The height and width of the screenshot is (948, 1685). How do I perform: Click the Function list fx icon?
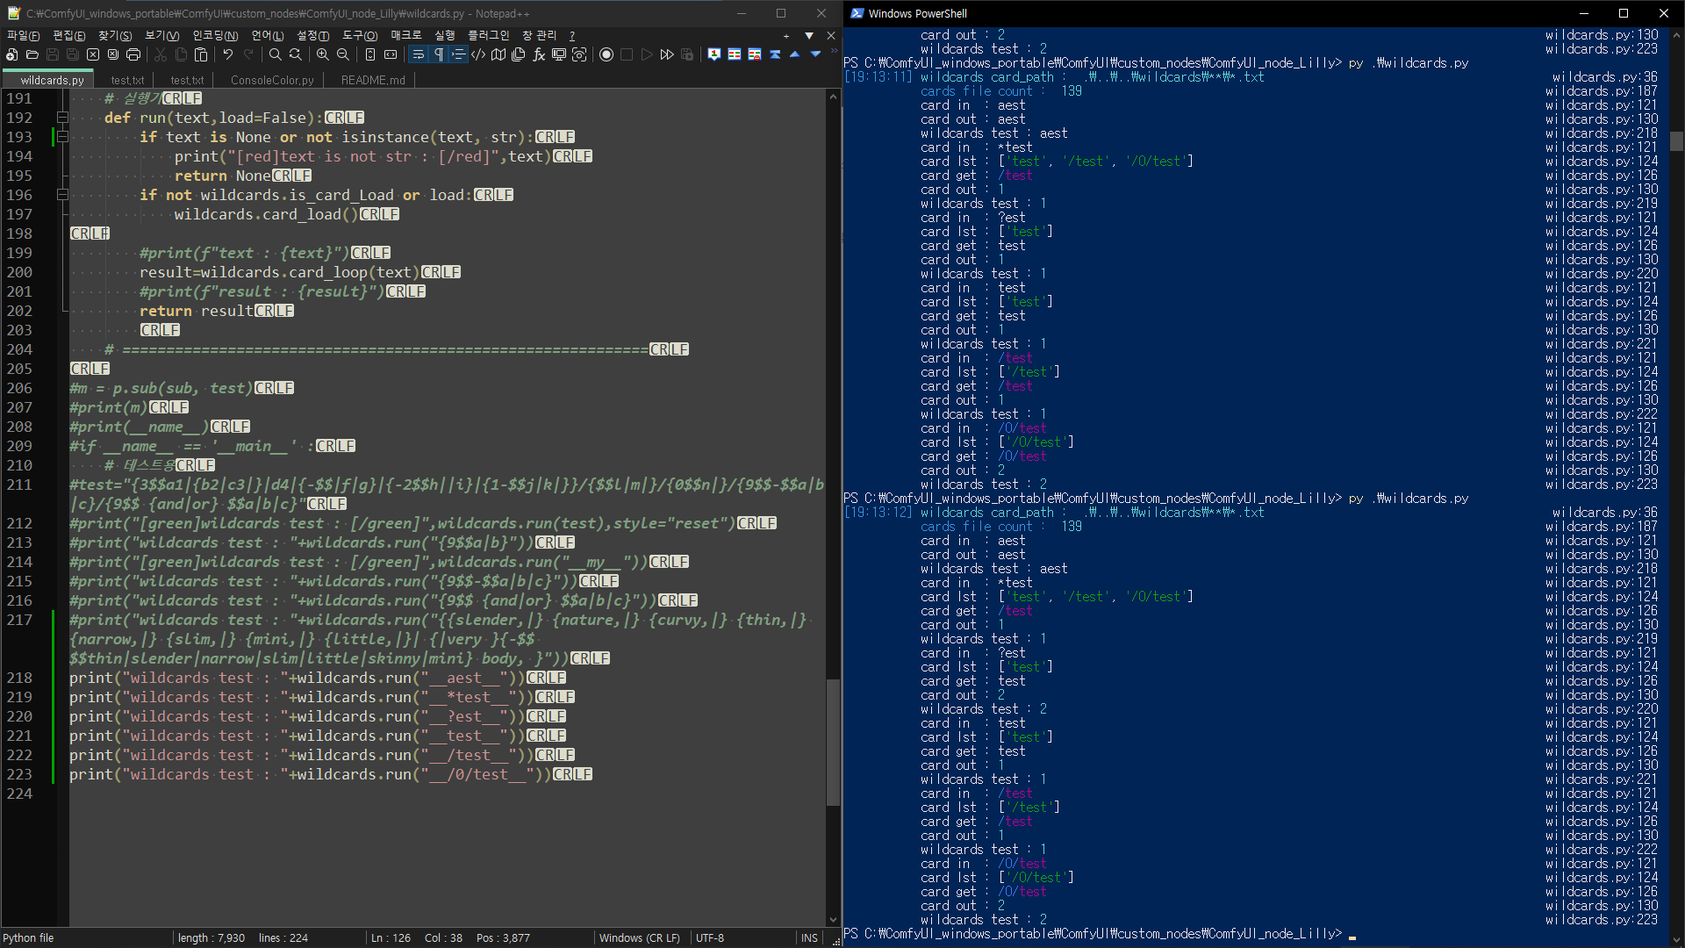[x=539, y=54]
